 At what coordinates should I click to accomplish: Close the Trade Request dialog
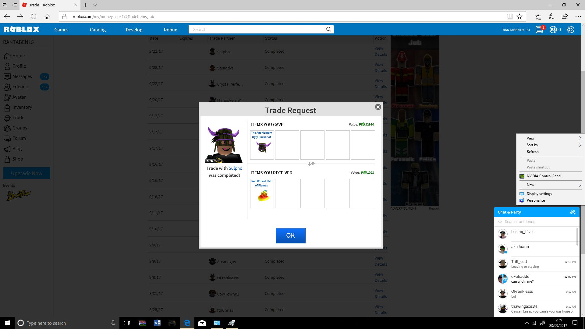[378, 107]
